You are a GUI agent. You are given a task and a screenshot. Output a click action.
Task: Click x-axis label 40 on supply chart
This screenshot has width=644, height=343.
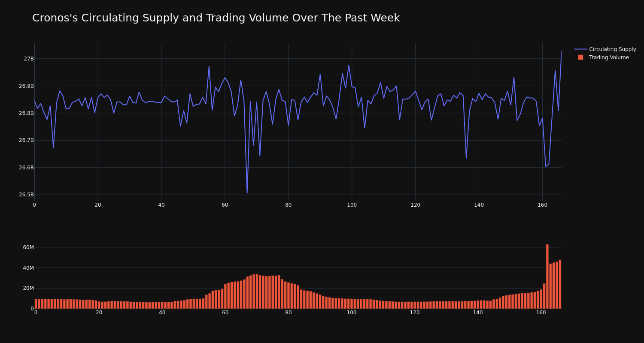161,205
